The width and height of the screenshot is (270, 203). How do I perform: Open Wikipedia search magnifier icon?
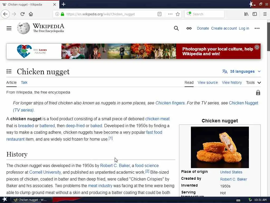pyautogui.click(x=176, y=28)
